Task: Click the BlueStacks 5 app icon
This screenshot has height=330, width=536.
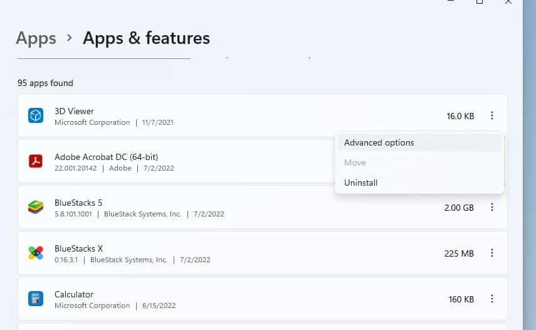Action: point(35,208)
